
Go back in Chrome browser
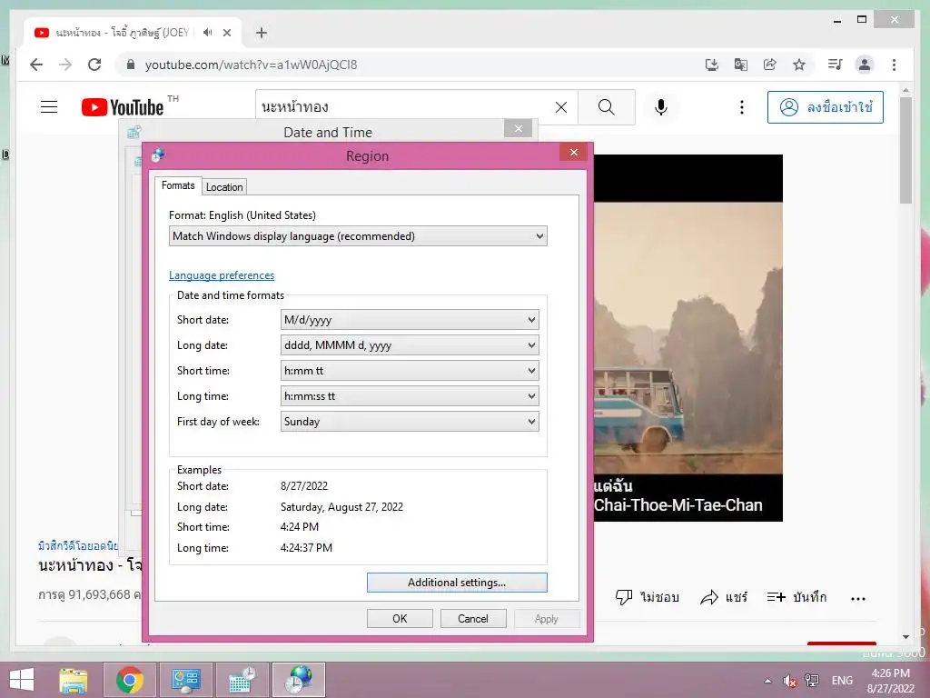(x=36, y=65)
